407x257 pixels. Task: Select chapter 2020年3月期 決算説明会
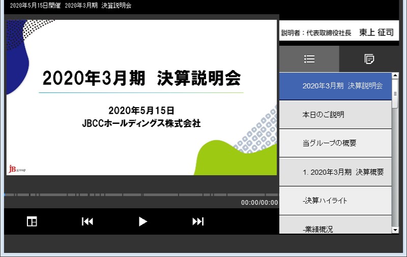click(335, 86)
